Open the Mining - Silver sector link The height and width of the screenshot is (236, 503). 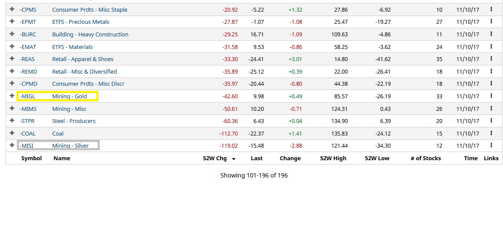pyautogui.click(x=70, y=146)
